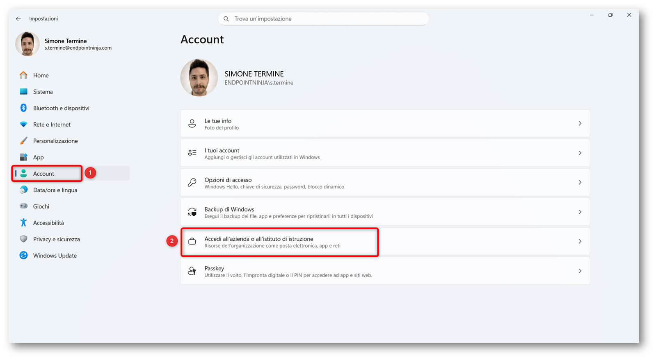
Task: Click the Accessibilità figure icon
Action: (x=23, y=222)
